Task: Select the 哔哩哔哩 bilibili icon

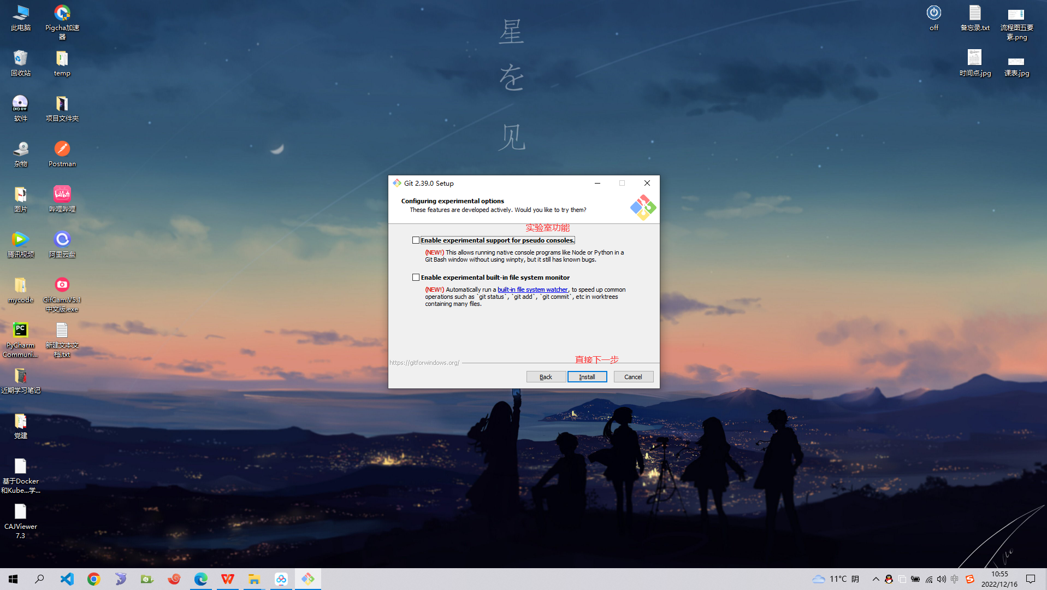Action: (x=62, y=199)
